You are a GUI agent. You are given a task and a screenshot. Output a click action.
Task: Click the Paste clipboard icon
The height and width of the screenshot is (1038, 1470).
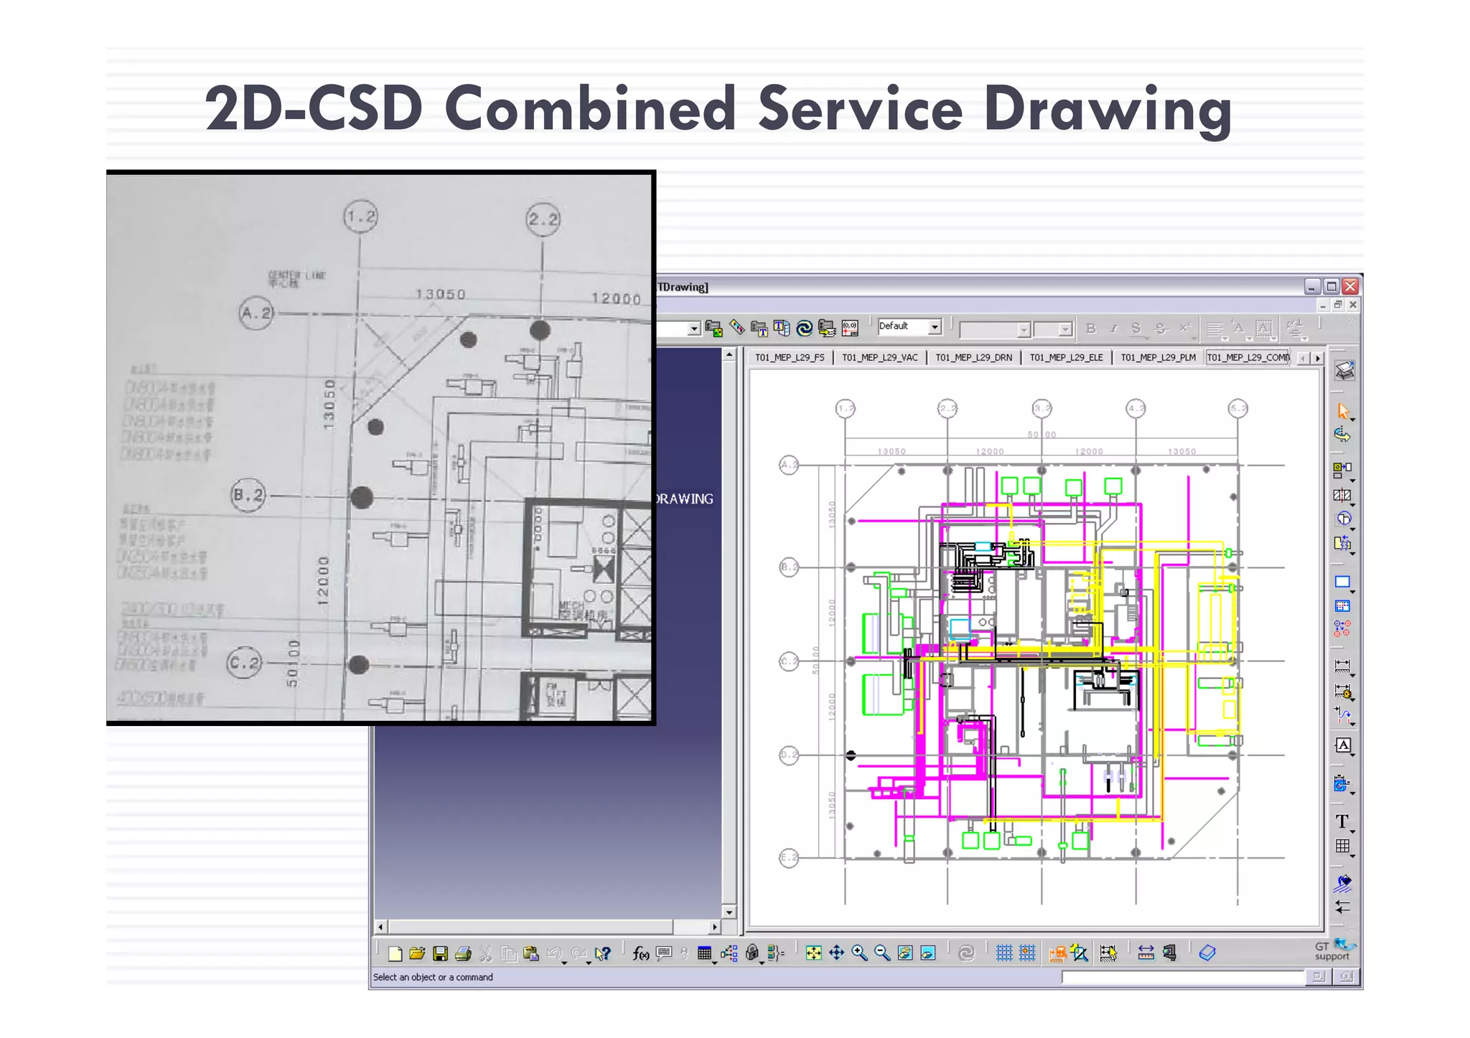[531, 953]
